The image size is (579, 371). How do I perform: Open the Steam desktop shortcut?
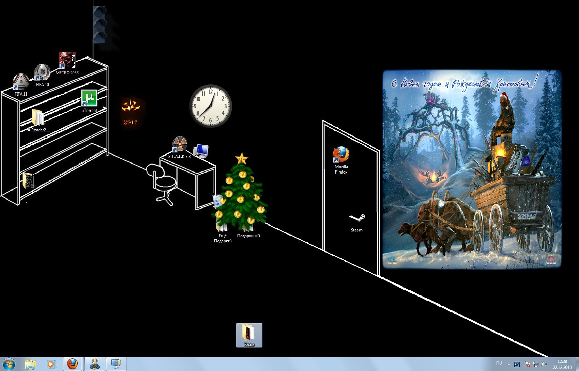(357, 223)
